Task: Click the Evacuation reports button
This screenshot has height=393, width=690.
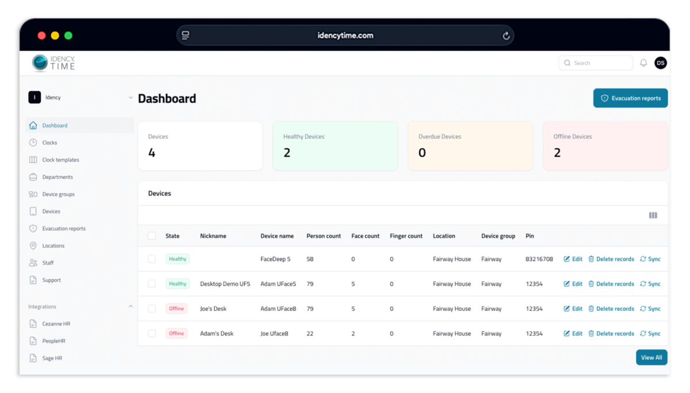Action: point(630,98)
